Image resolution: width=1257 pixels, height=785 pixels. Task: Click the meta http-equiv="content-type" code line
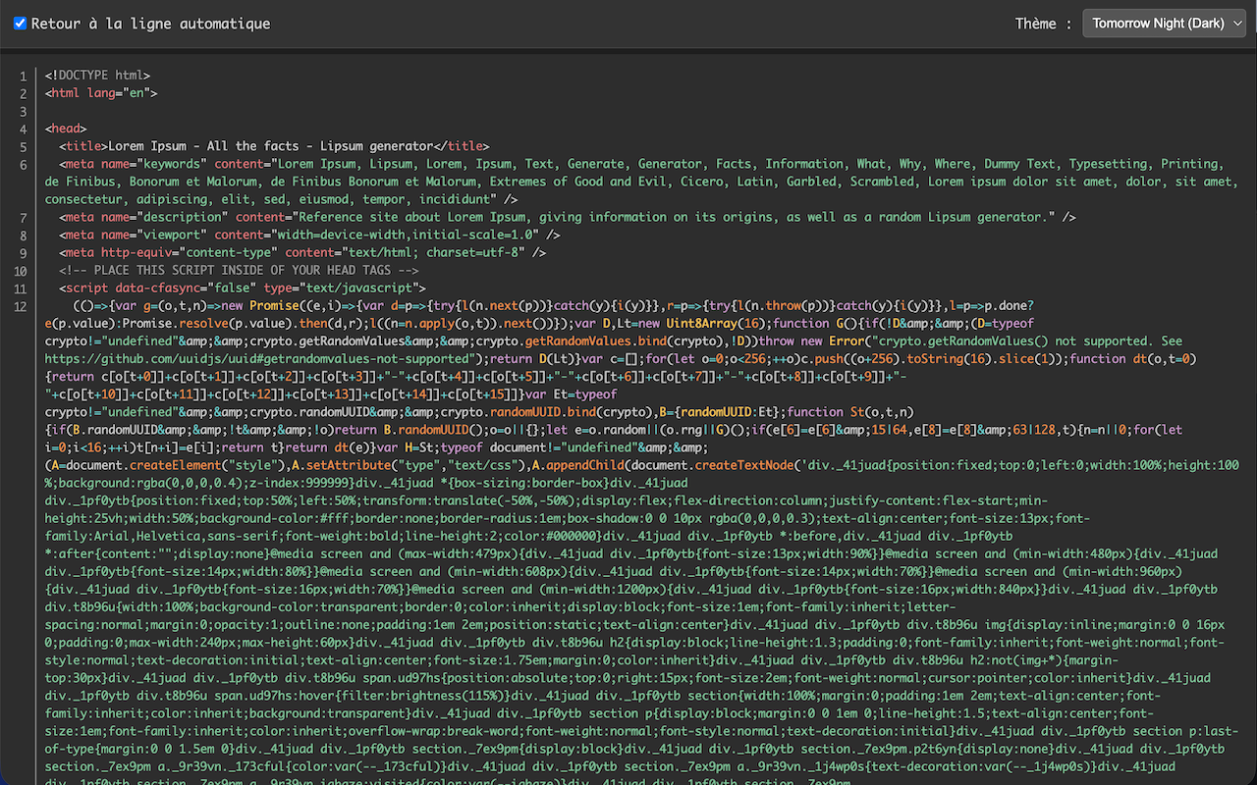pyautogui.click(x=302, y=252)
